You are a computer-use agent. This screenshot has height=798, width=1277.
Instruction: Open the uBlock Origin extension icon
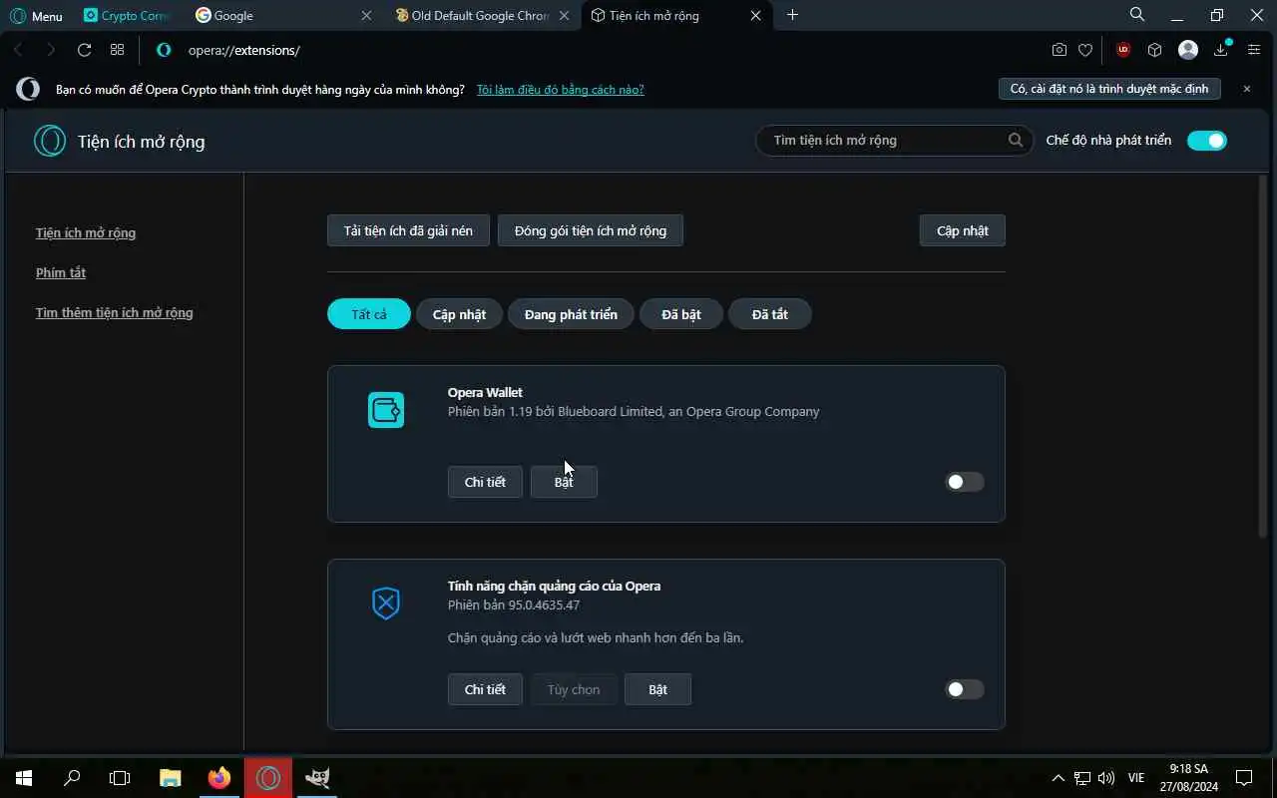click(1123, 50)
